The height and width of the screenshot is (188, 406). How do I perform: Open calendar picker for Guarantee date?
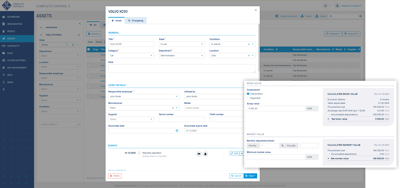(x=177, y=131)
